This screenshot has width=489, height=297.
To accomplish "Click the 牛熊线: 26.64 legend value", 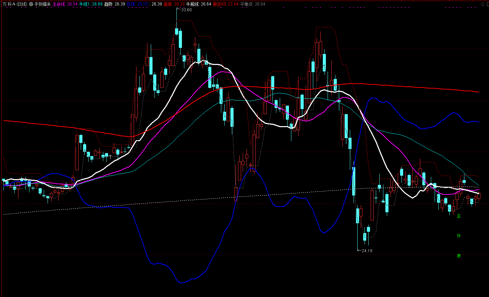I will tap(199, 4).
